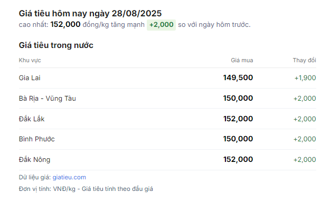Click the Giá tiêu hôm nay heading

tap(90, 14)
